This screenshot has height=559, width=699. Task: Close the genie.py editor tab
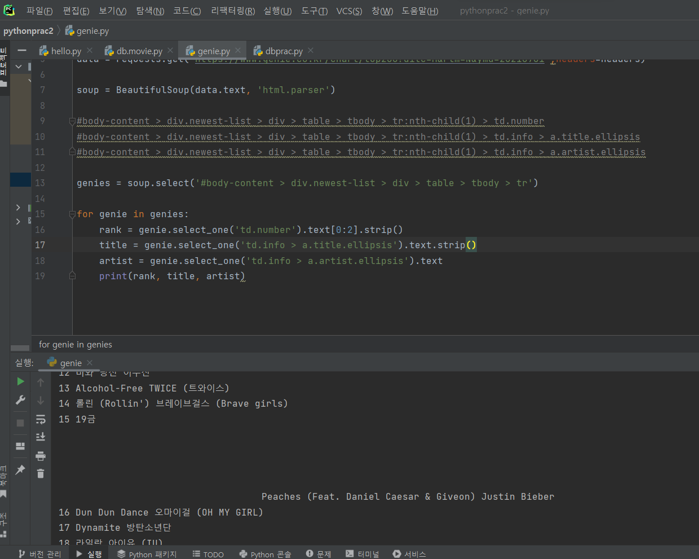(x=238, y=50)
